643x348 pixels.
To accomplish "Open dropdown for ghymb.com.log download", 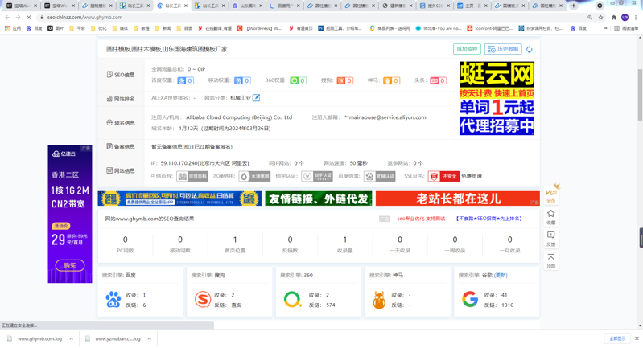I will (71, 339).
